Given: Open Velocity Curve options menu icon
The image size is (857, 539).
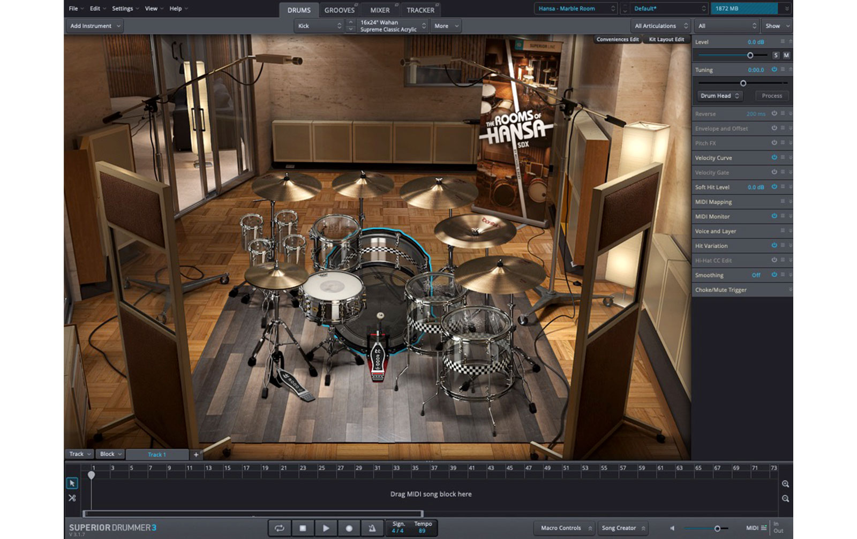Looking at the screenshot, I should [x=783, y=157].
